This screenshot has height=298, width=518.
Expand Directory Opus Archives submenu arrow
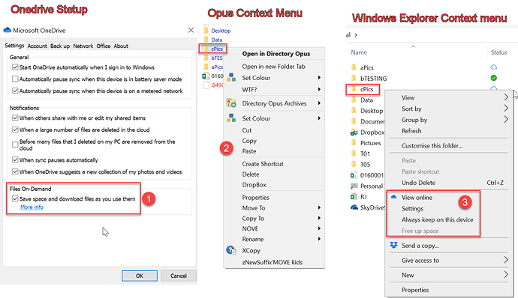[x=319, y=103]
